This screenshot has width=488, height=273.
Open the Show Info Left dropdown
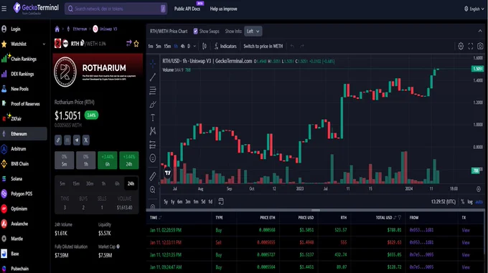click(253, 31)
